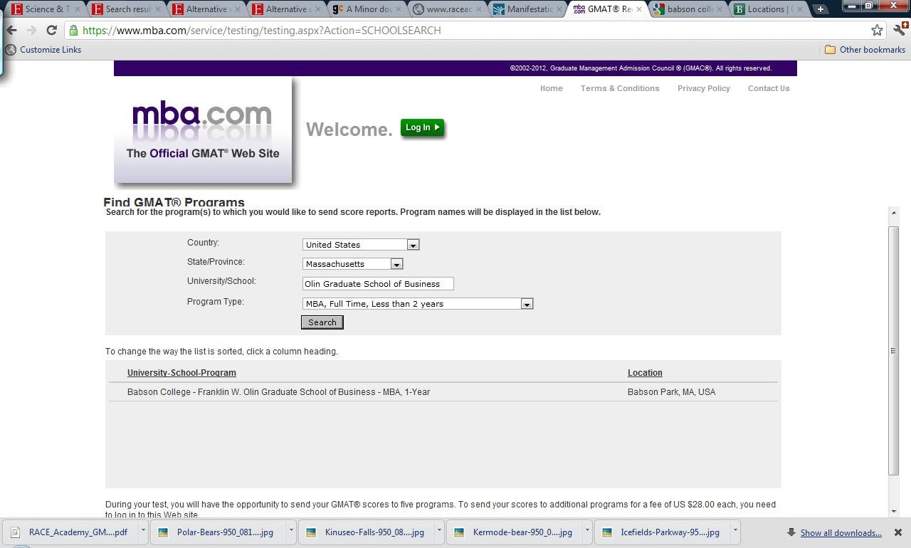Click the Search button
Image resolution: width=911 pixels, height=548 pixels.
pyautogui.click(x=322, y=322)
